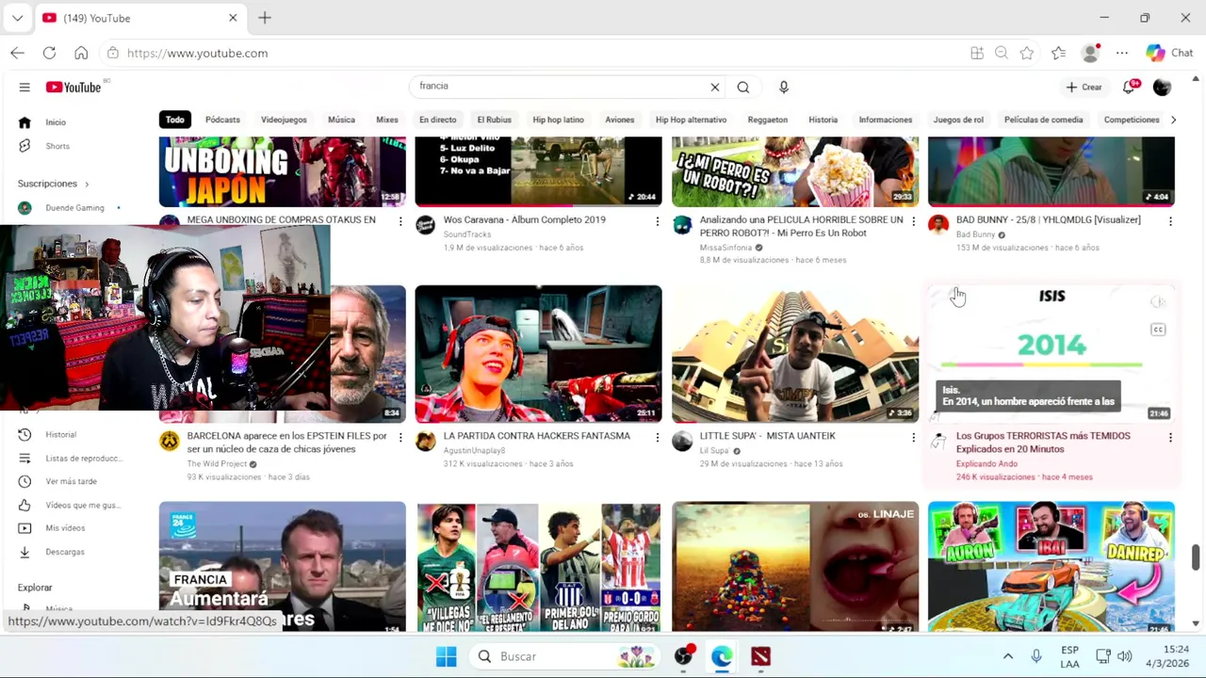The width and height of the screenshot is (1206, 678).
Task: Select the Reggaeton filter chip
Action: (x=768, y=120)
